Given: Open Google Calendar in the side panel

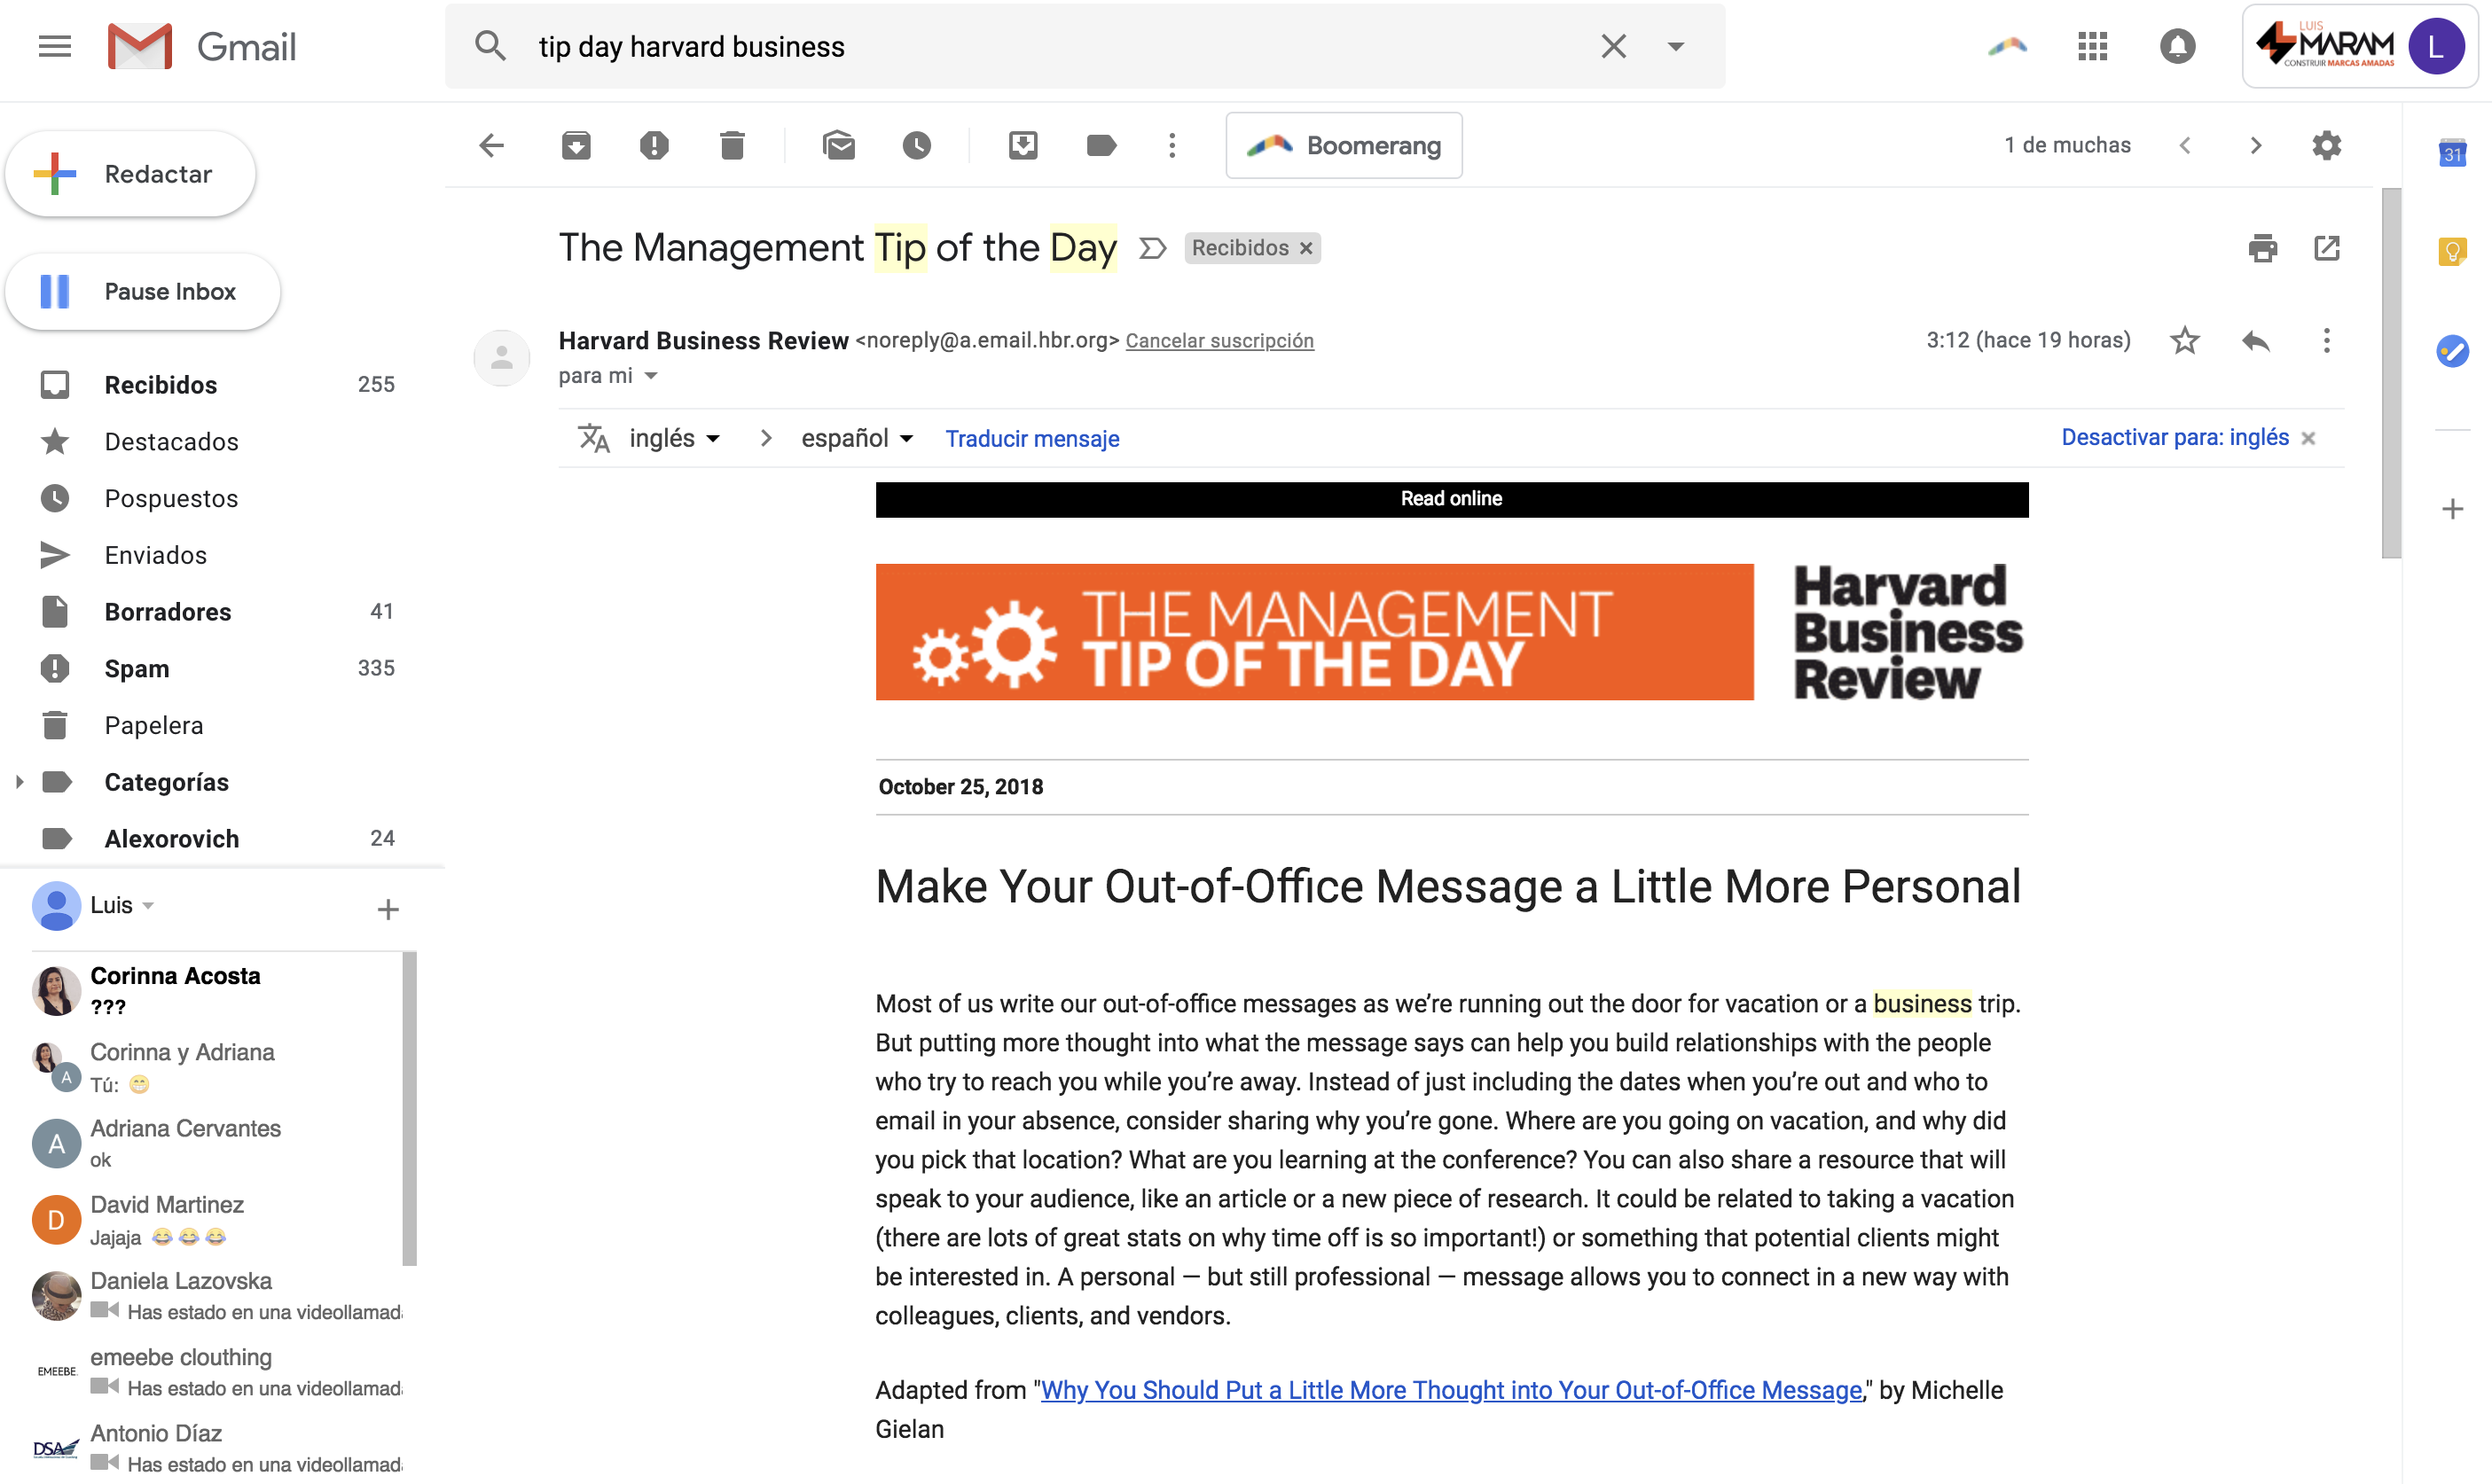Looking at the screenshot, I should click(2452, 152).
